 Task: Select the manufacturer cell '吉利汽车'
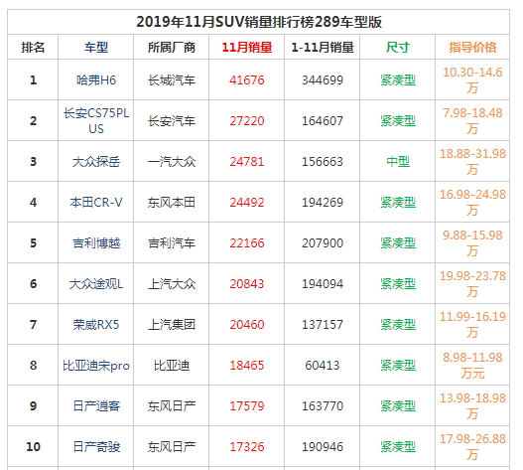pyautogui.click(x=172, y=243)
